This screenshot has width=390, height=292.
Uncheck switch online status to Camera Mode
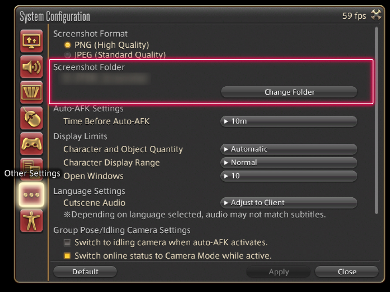pos(67,256)
